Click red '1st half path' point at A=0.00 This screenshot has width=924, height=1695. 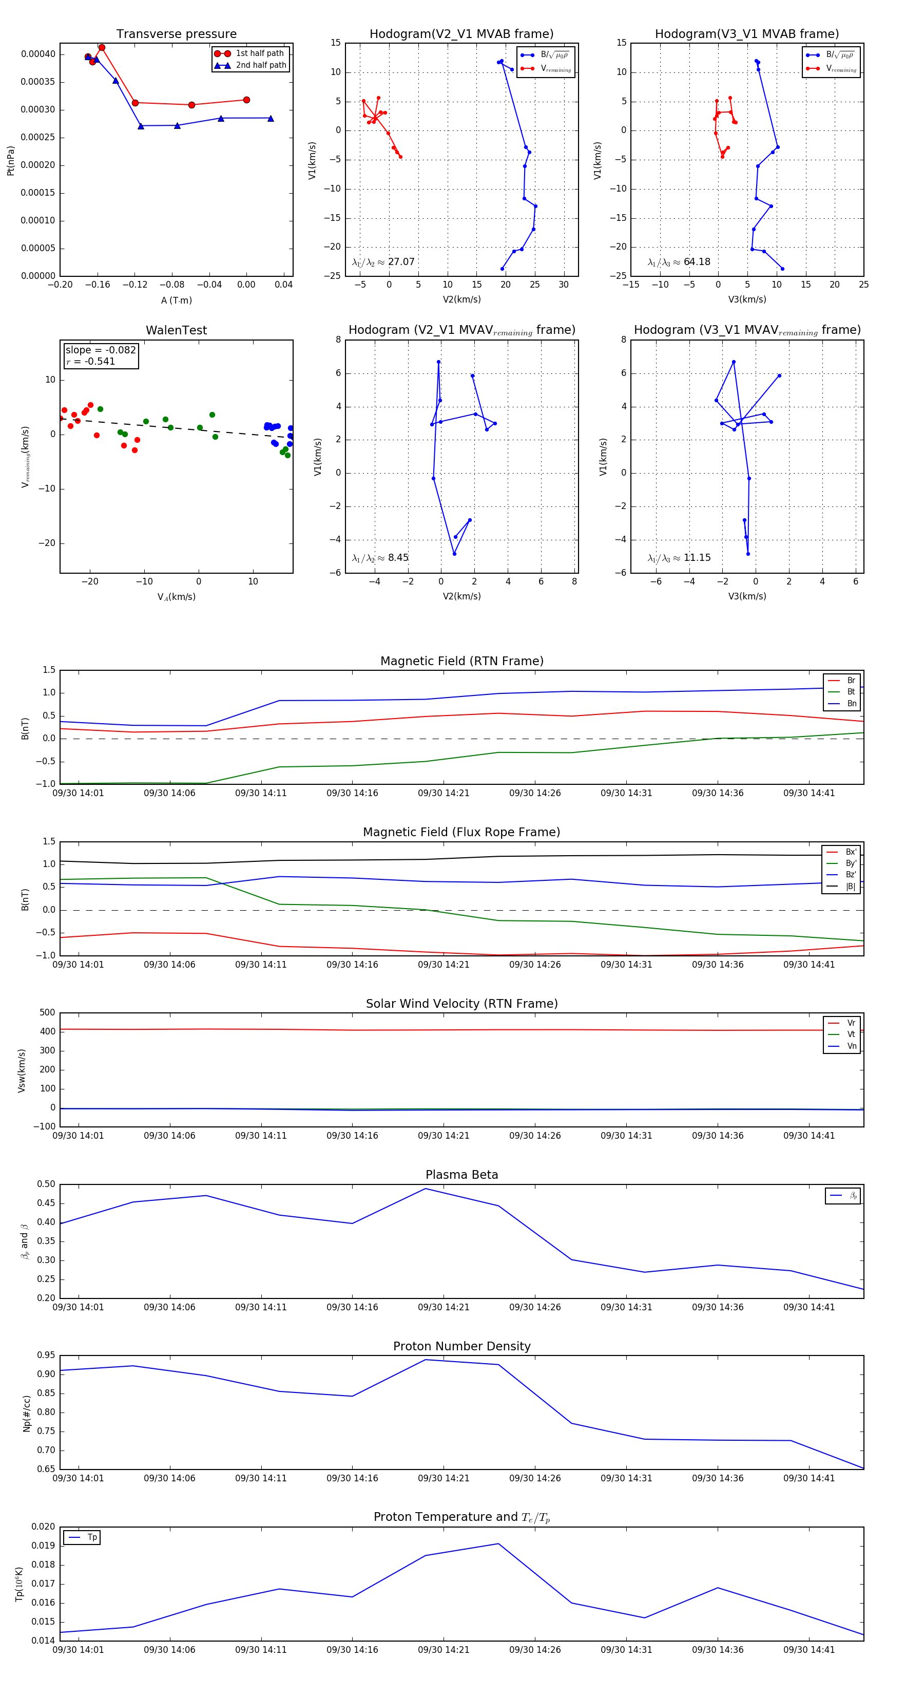(246, 100)
